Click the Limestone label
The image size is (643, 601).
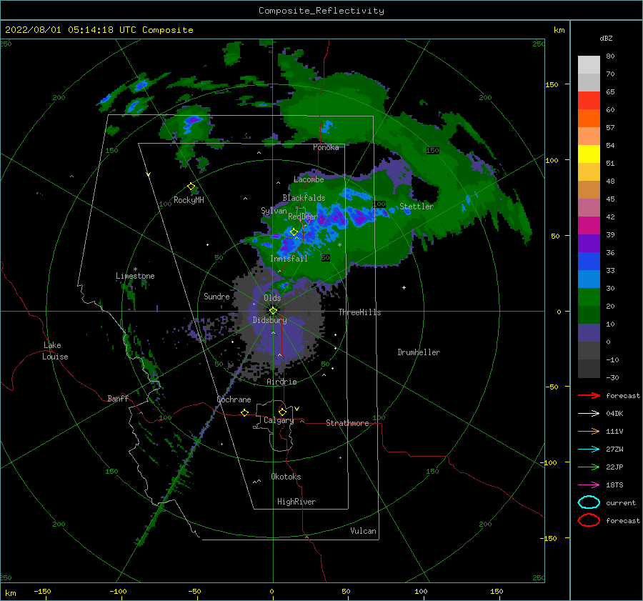tap(135, 276)
